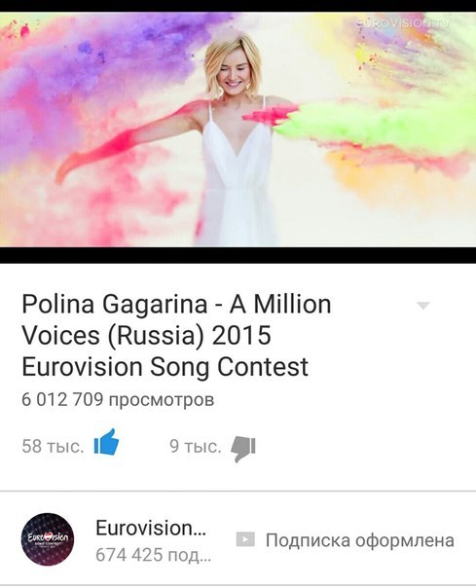Open the Eurovision channel name link
This screenshot has height=588, width=476.
(x=151, y=528)
